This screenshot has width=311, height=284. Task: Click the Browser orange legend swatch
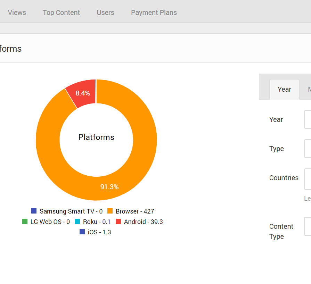(x=110, y=211)
